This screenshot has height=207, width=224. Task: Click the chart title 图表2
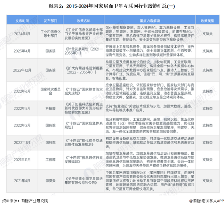point(112,6)
